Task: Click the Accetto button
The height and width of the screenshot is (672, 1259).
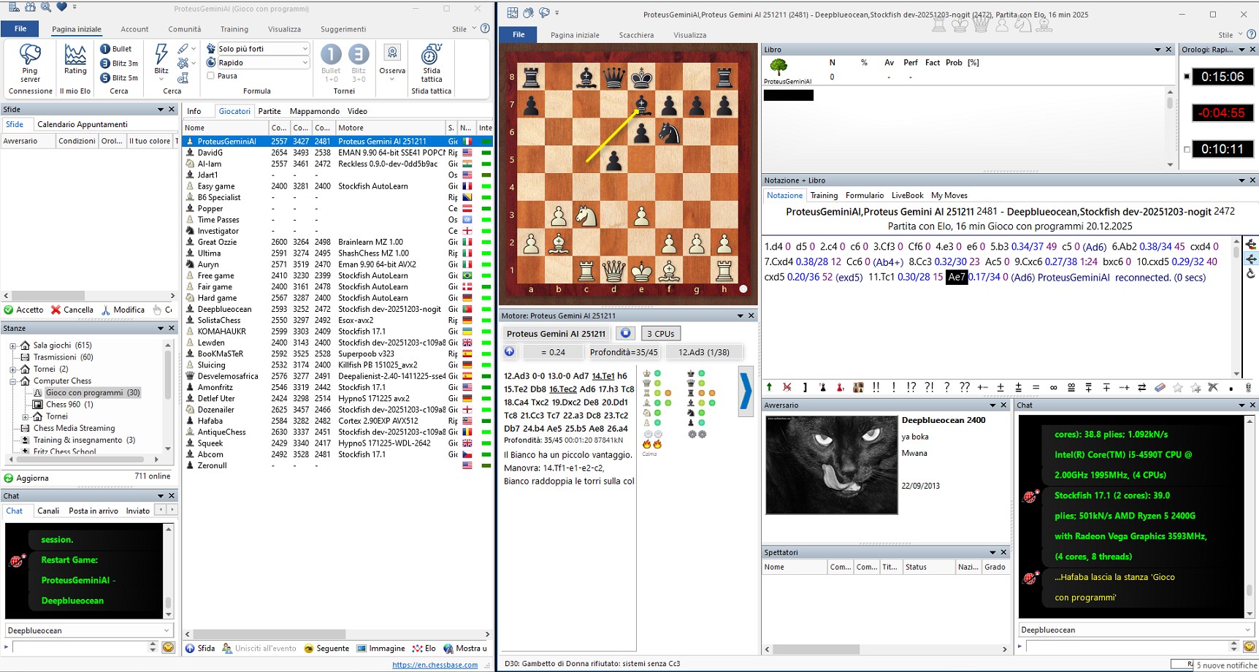Action: coord(24,310)
